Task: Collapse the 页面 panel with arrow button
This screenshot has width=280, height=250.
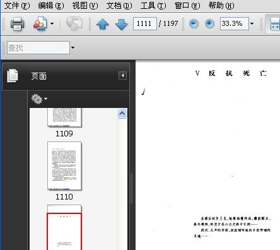Action: click(122, 76)
